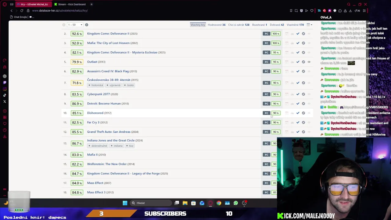Image resolution: width=391 pixels, height=220 pixels.
Task: Click the heart icon in address bar
Action: (x=312, y=11)
